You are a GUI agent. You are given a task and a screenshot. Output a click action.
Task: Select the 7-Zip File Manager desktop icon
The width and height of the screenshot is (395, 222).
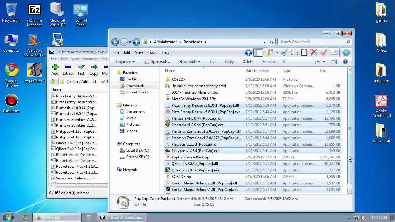tap(34, 15)
